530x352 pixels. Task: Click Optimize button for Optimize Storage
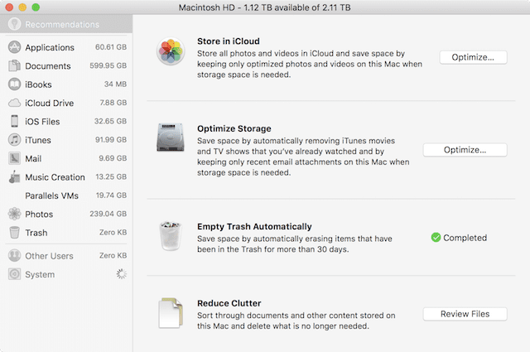pos(465,150)
